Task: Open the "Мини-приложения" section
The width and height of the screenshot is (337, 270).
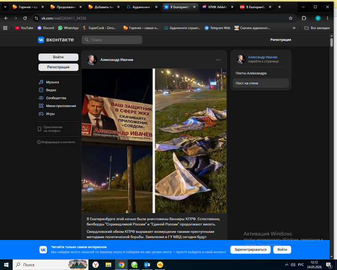Action: [58, 106]
